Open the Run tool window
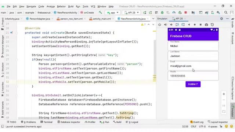The height and width of the screenshot is (132, 235). pos(104,122)
